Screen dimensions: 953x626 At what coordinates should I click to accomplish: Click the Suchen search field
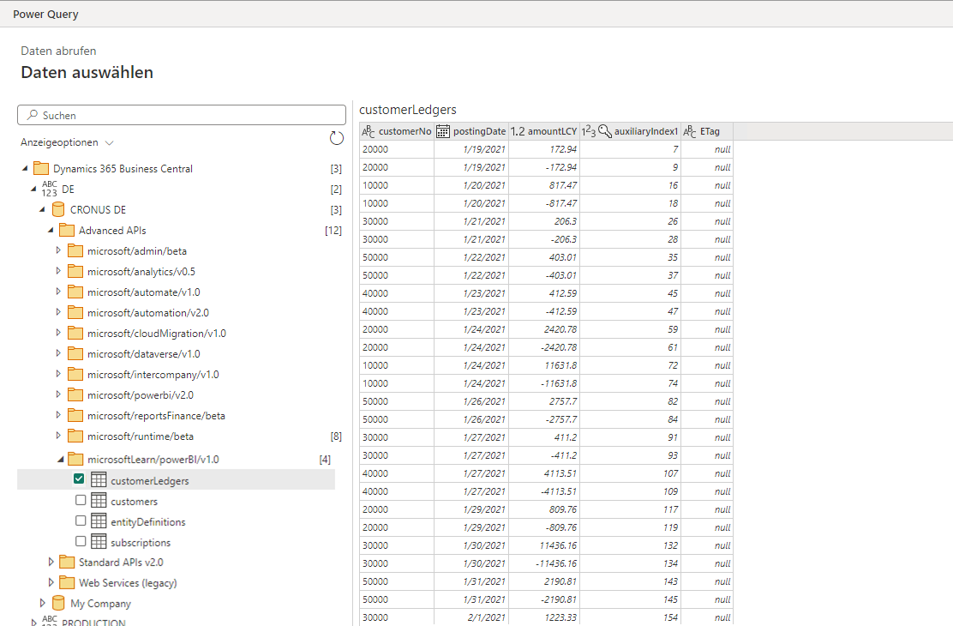click(182, 115)
